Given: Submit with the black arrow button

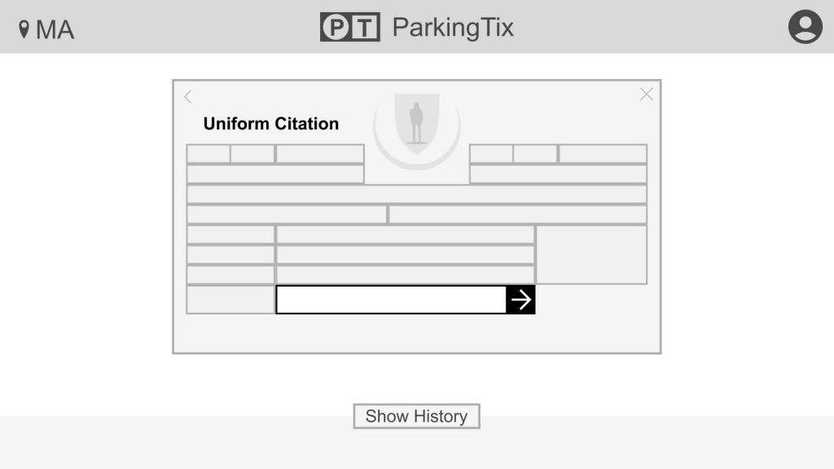Looking at the screenshot, I should (x=520, y=300).
